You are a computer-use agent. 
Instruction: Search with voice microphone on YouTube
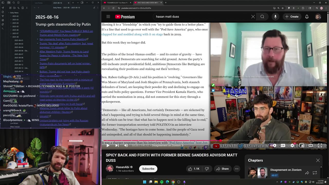point(275,17)
